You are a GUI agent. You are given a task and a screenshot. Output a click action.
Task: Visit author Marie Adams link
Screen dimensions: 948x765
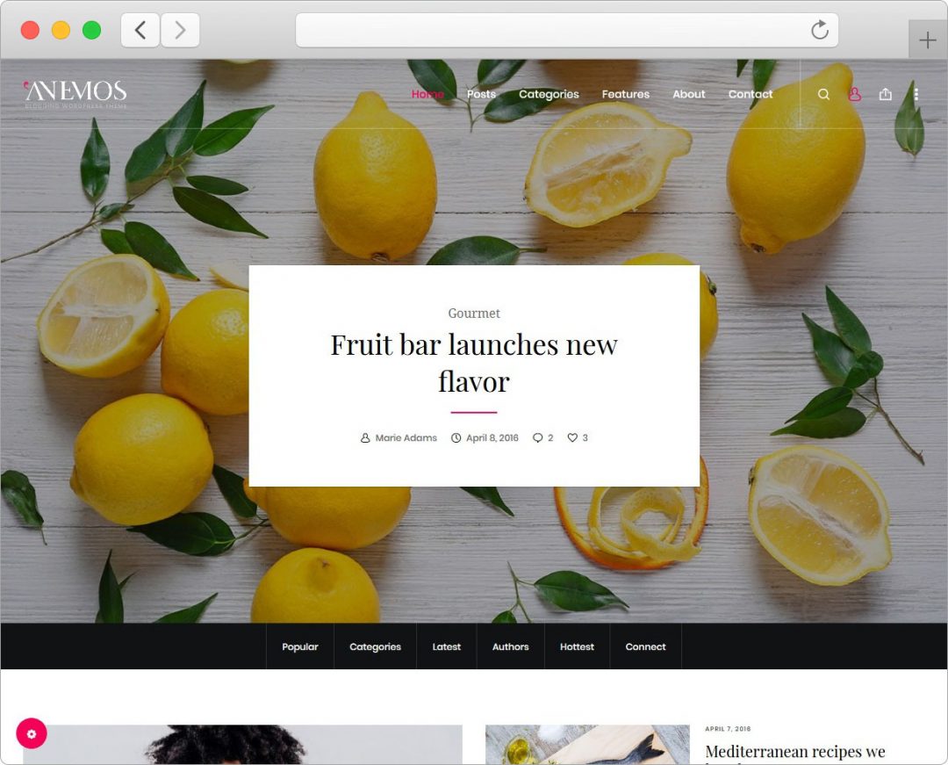pyautogui.click(x=406, y=437)
